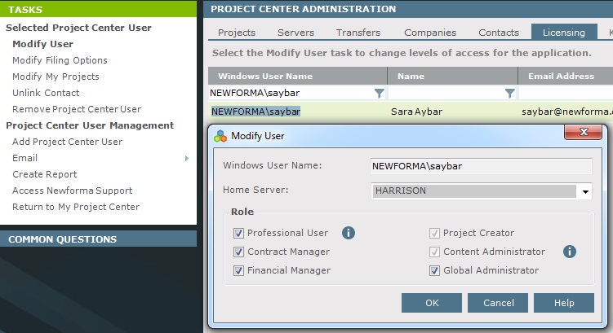Toggle the Content Administrator checkbox

click(x=434, y=252)
